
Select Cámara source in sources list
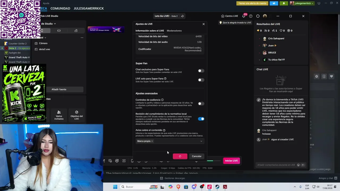43,43
